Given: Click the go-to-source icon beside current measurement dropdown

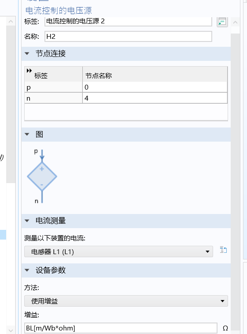Looking at the screenshot, I should coord(223,250).
